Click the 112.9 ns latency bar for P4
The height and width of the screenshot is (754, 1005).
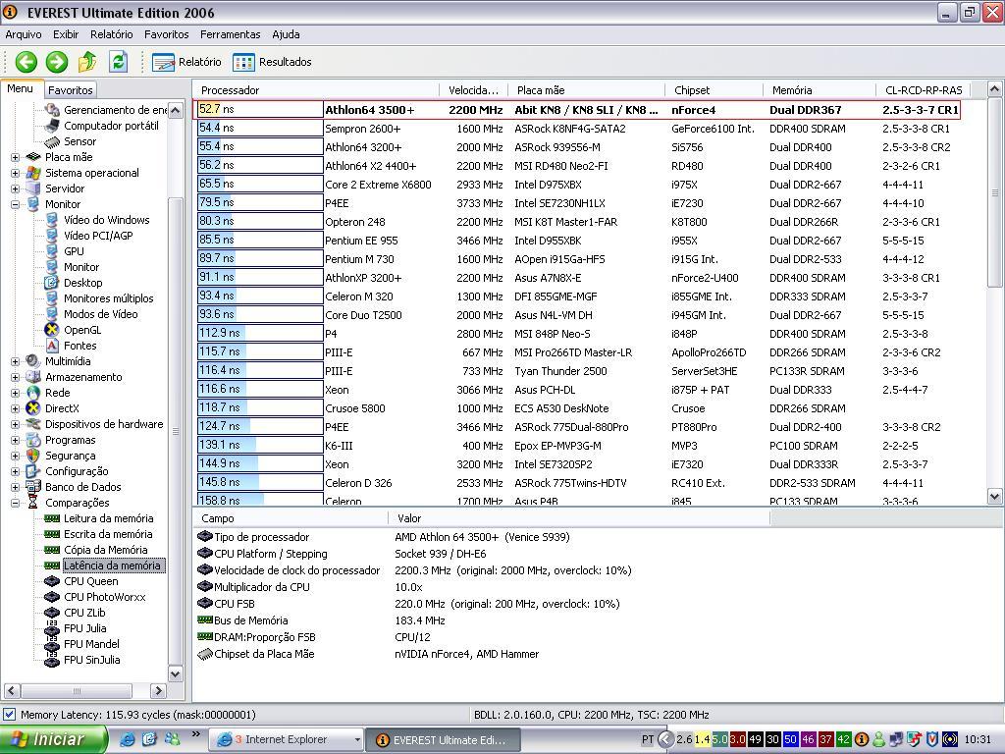click(260, 334)
